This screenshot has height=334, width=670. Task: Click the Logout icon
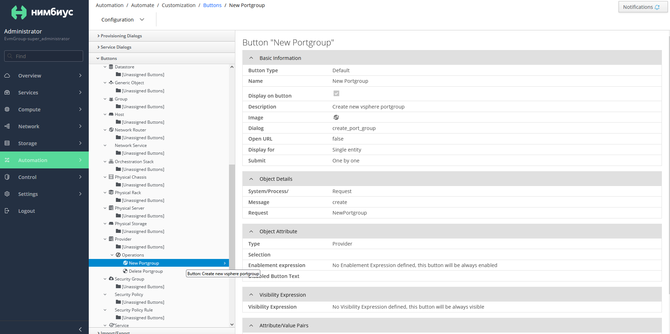(x=7, y=211)
